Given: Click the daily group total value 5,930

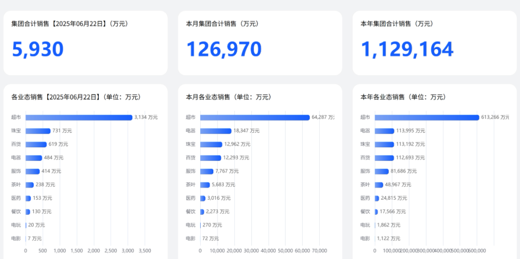Looking at the screenshot, I should pos(38,50).
